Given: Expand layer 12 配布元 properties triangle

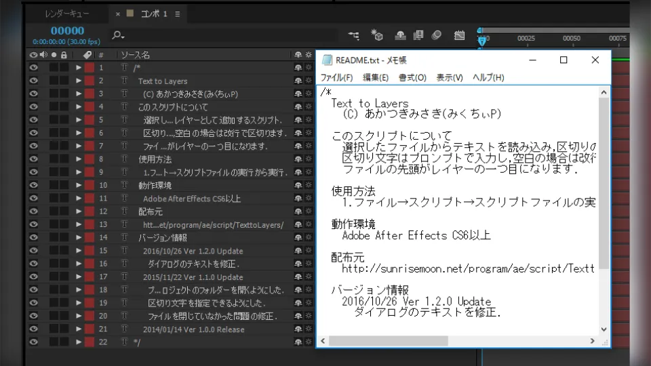Looking at the screenshot, I should [79, 211].
